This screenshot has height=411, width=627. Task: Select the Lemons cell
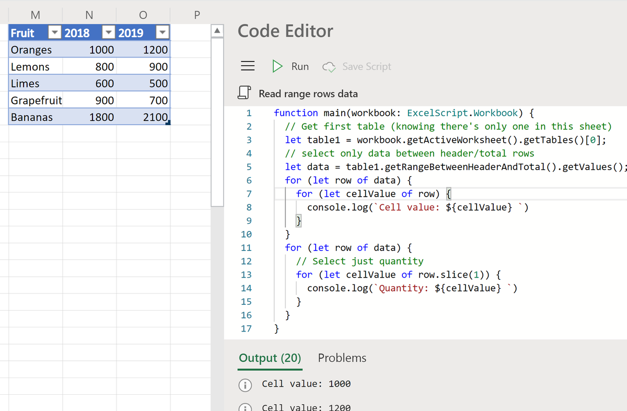point(36,66)
